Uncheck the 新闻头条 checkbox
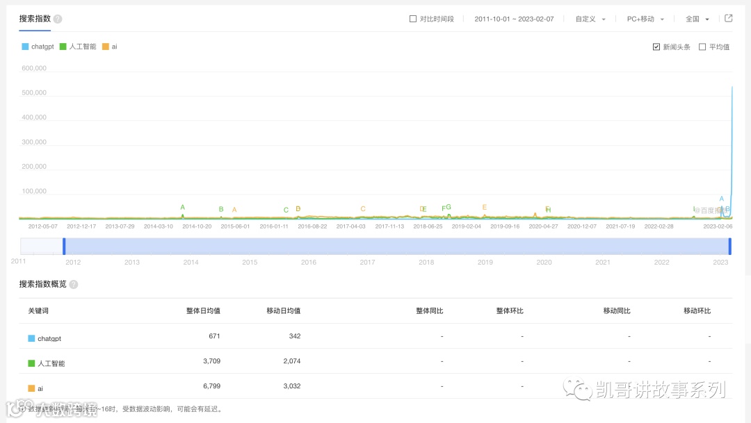 click(656, 47)
